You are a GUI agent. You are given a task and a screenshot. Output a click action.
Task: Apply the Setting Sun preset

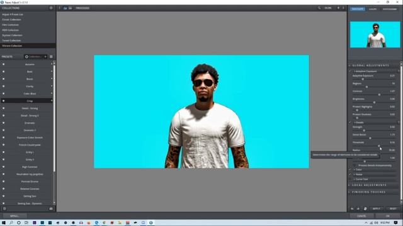coord(30,196)
